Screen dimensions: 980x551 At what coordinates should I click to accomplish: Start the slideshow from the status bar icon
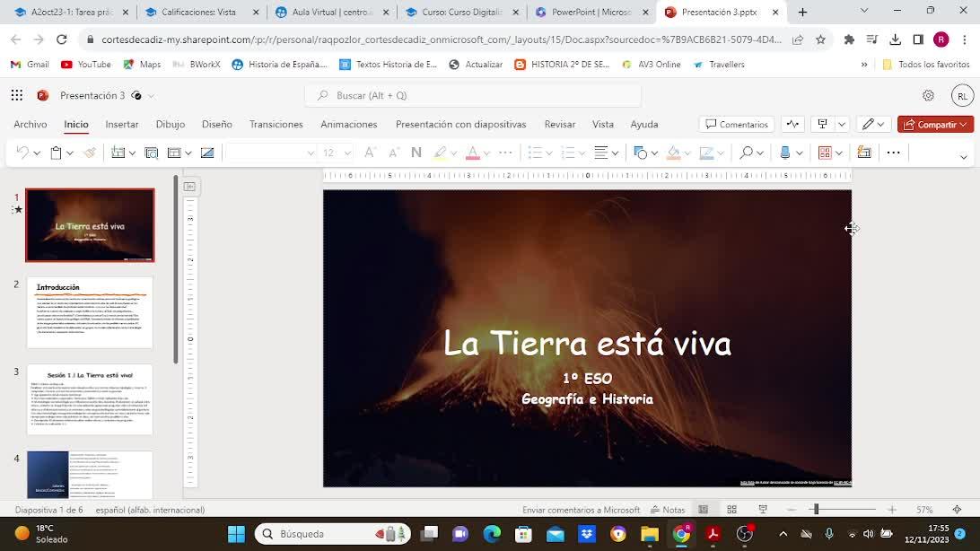tap(763, 510)
